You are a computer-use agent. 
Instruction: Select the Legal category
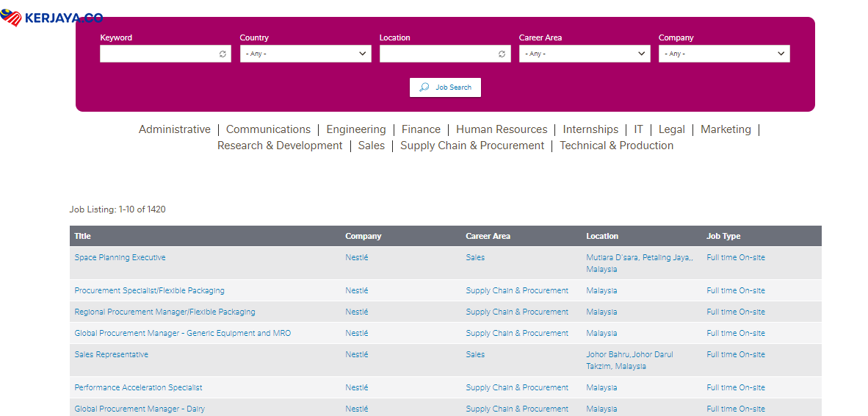(x=671, y=129)
